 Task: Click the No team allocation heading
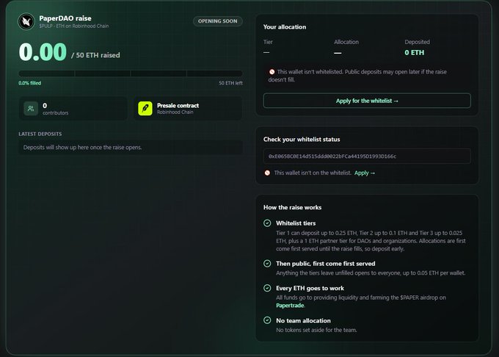click(x=303, y=321)
